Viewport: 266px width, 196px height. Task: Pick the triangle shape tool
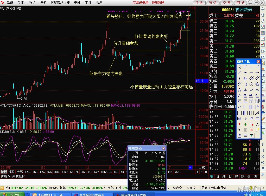[251, 119]
